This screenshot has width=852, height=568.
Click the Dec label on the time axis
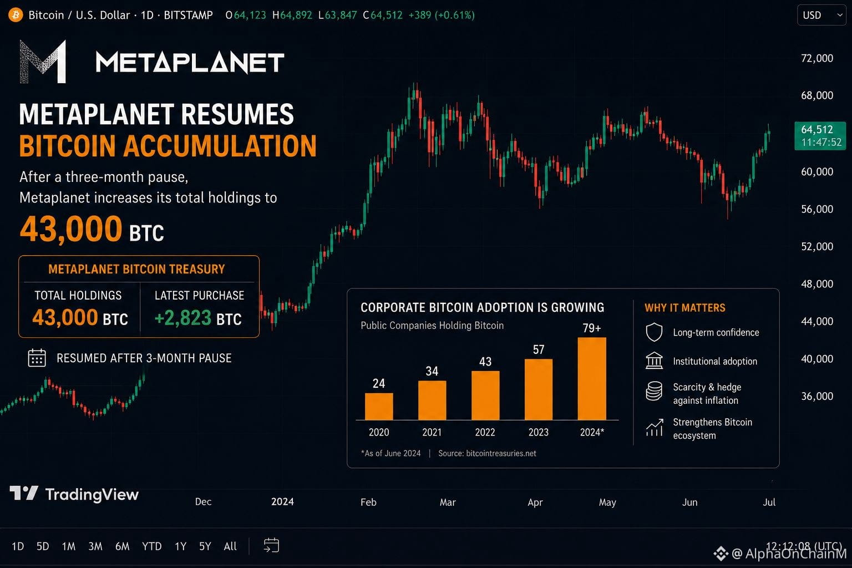(204, 502)
